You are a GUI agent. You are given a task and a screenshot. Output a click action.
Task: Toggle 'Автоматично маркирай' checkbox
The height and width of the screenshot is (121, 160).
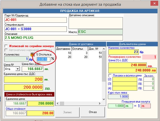[6, 50]
